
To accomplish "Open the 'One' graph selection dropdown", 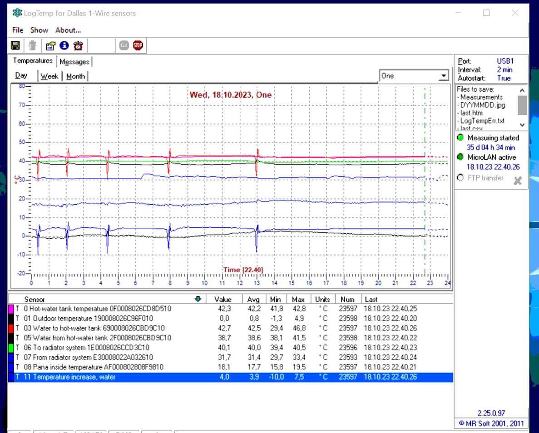I will pos(444,76).
